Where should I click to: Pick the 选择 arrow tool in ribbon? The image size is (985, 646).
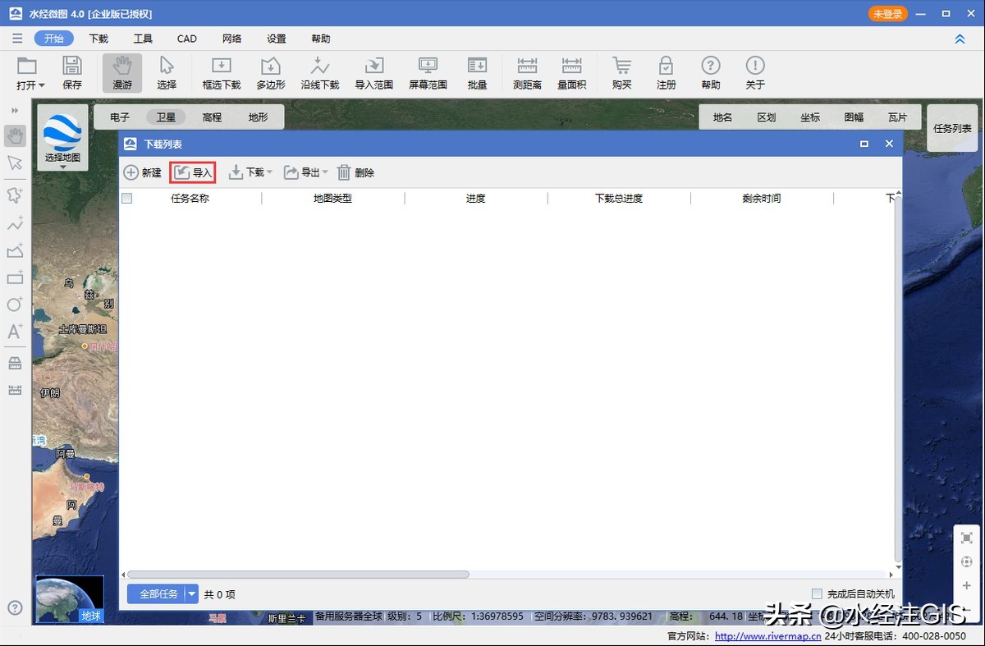pos(167,73)
